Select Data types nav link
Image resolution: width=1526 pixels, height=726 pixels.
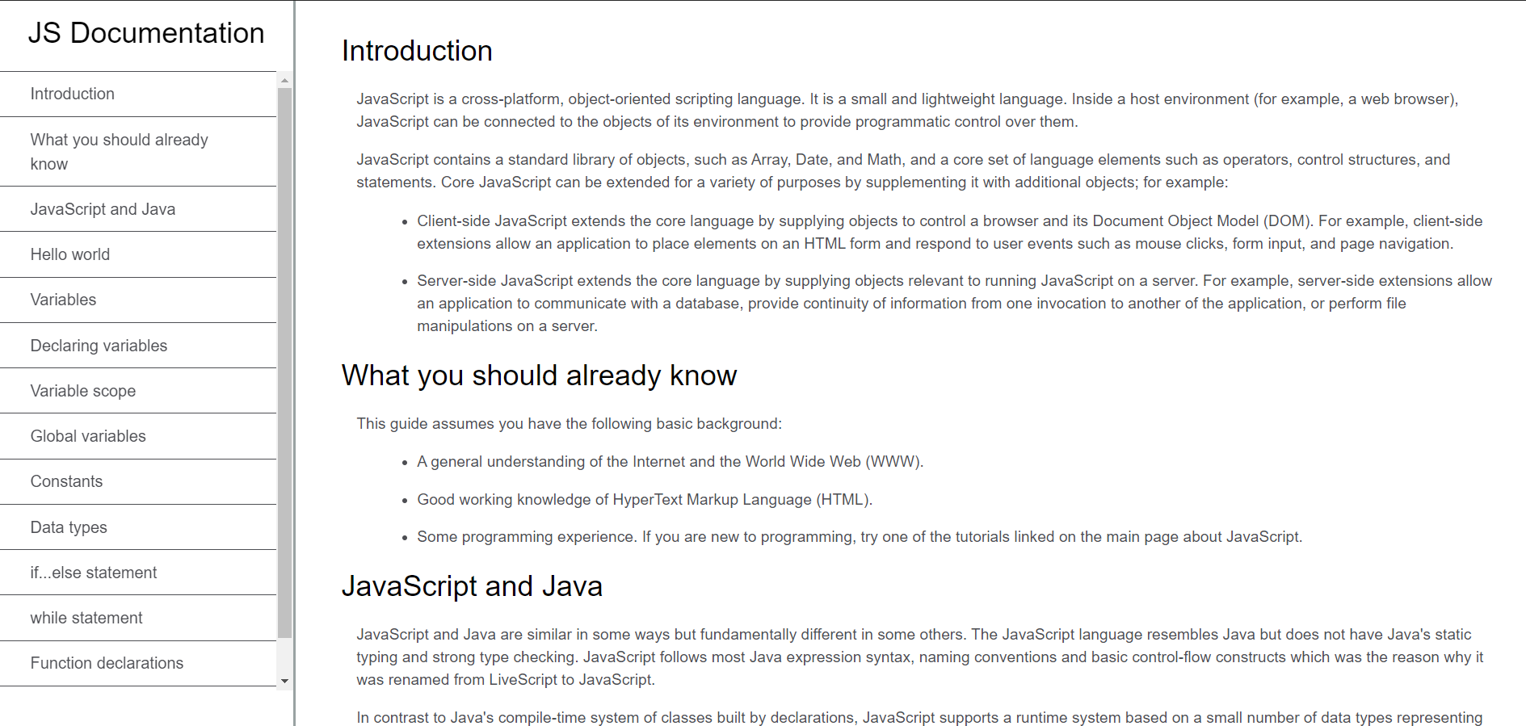point(69,527)
